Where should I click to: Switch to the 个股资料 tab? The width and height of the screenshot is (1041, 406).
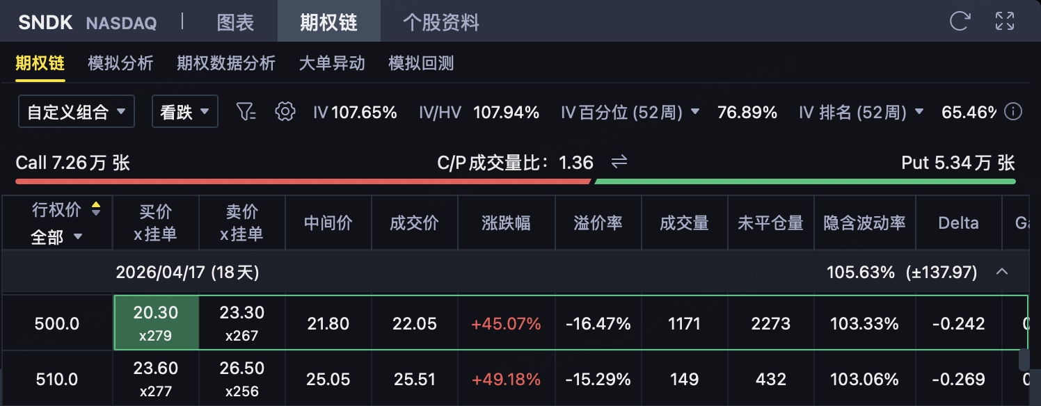click(441, 22)
